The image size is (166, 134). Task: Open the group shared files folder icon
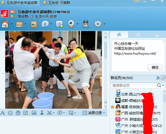pyautogui.click(x=19, y=24)
